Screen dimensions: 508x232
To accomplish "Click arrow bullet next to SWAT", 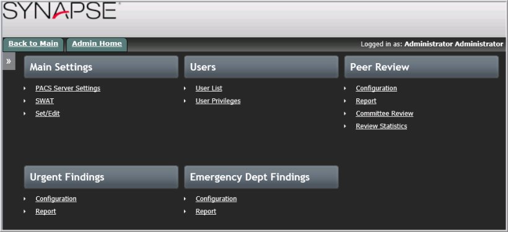I will 25,101.
